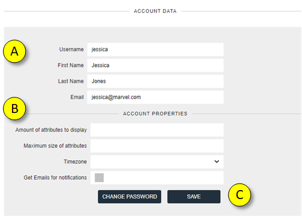The height and width of the screenshot is (217, 302).
Task: Click the Last Name label
Action: 71,81
